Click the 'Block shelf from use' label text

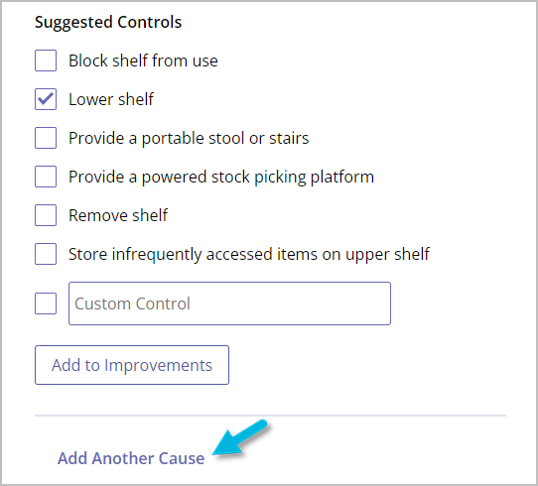[x=143, y=61]
